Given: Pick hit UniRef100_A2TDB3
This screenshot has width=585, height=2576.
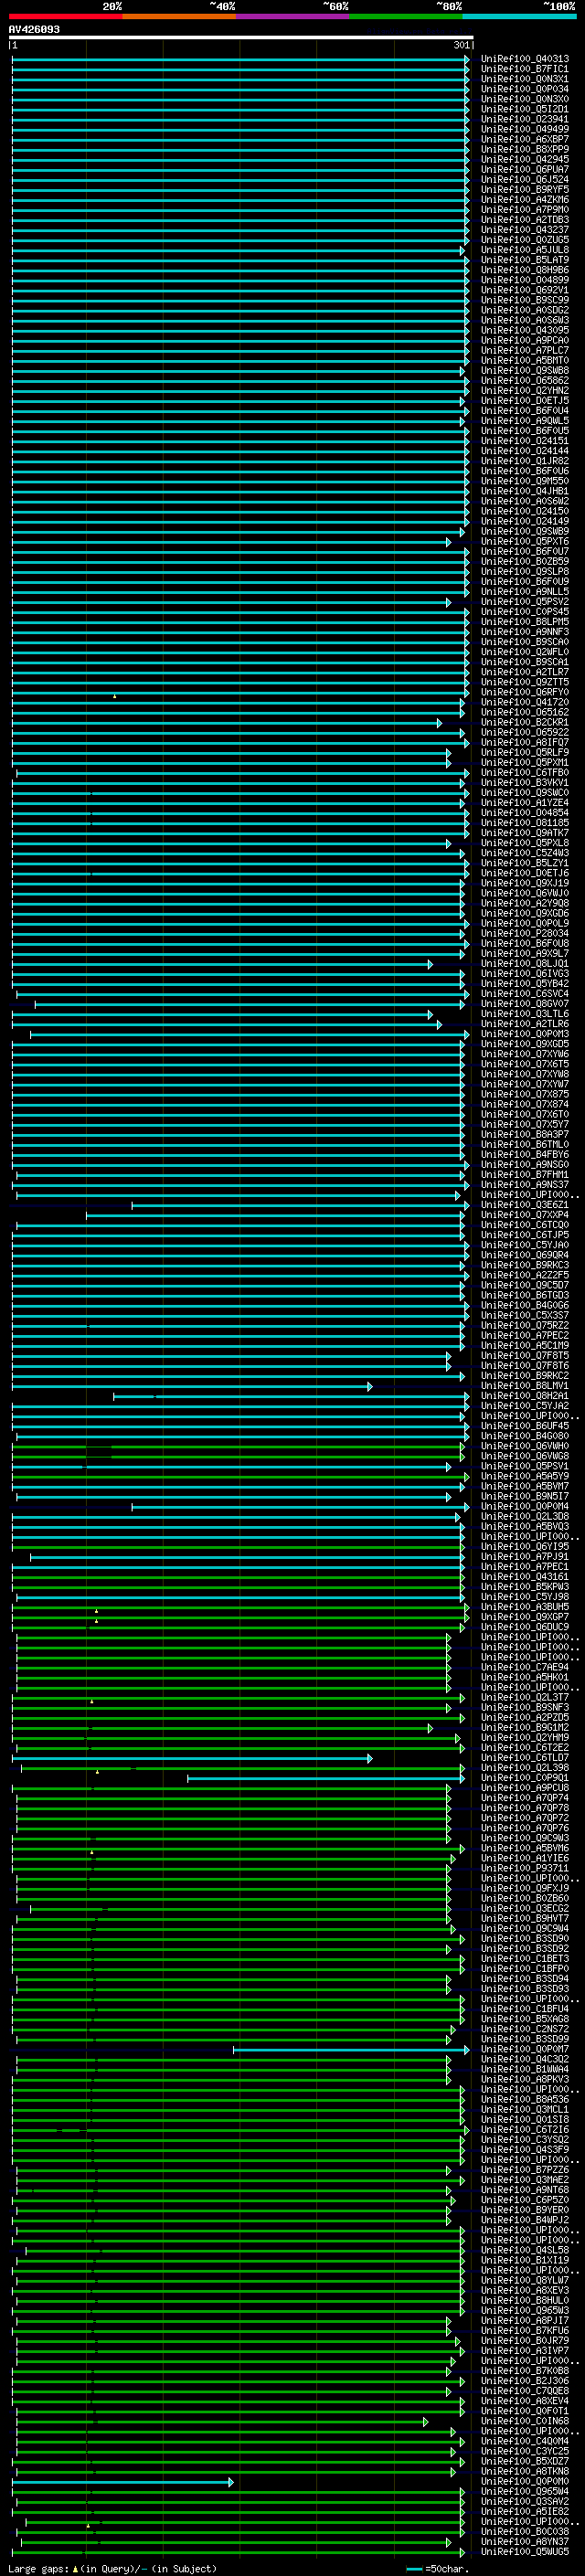Looking at the screenshot, I should point(524,220).
